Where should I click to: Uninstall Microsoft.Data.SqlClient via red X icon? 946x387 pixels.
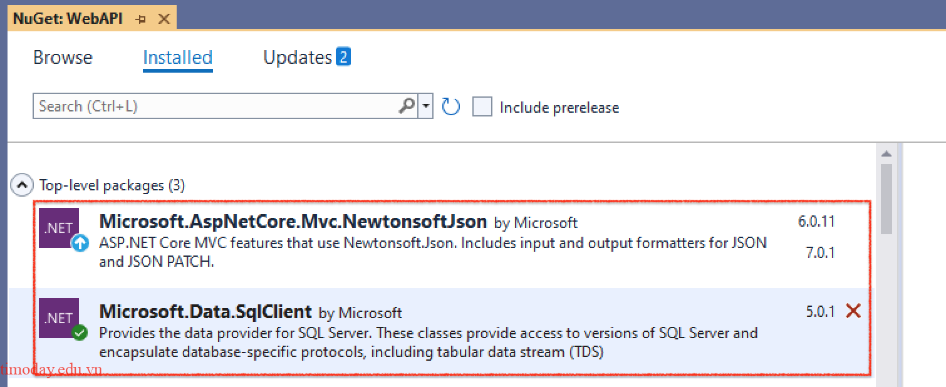(853, 310)
